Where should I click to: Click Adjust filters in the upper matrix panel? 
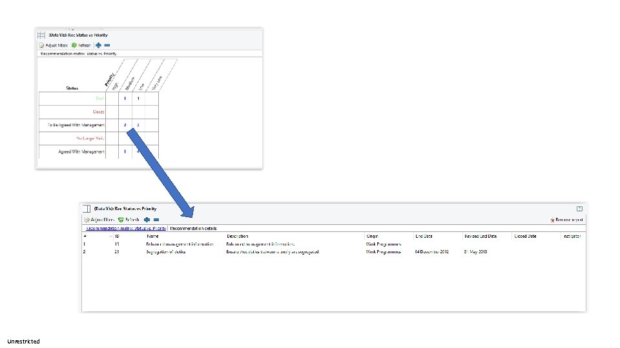54,45
